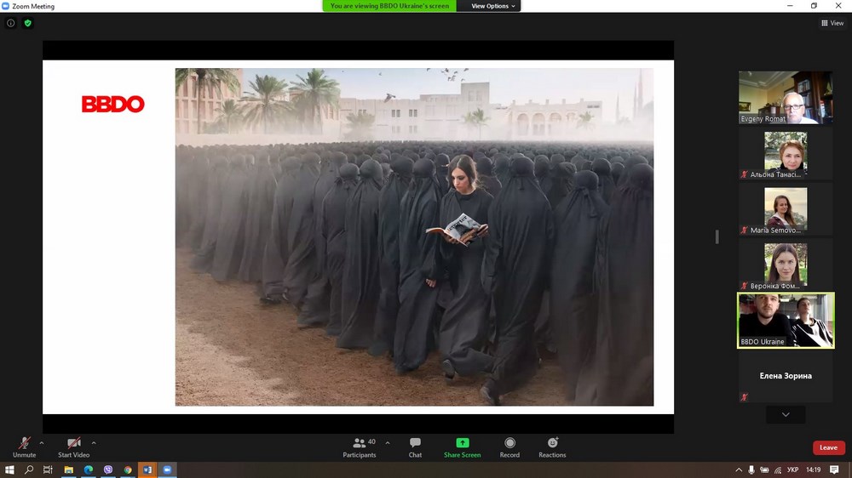Start recording with the Record button
Viewport: 852px width, 478px height.
509,447
